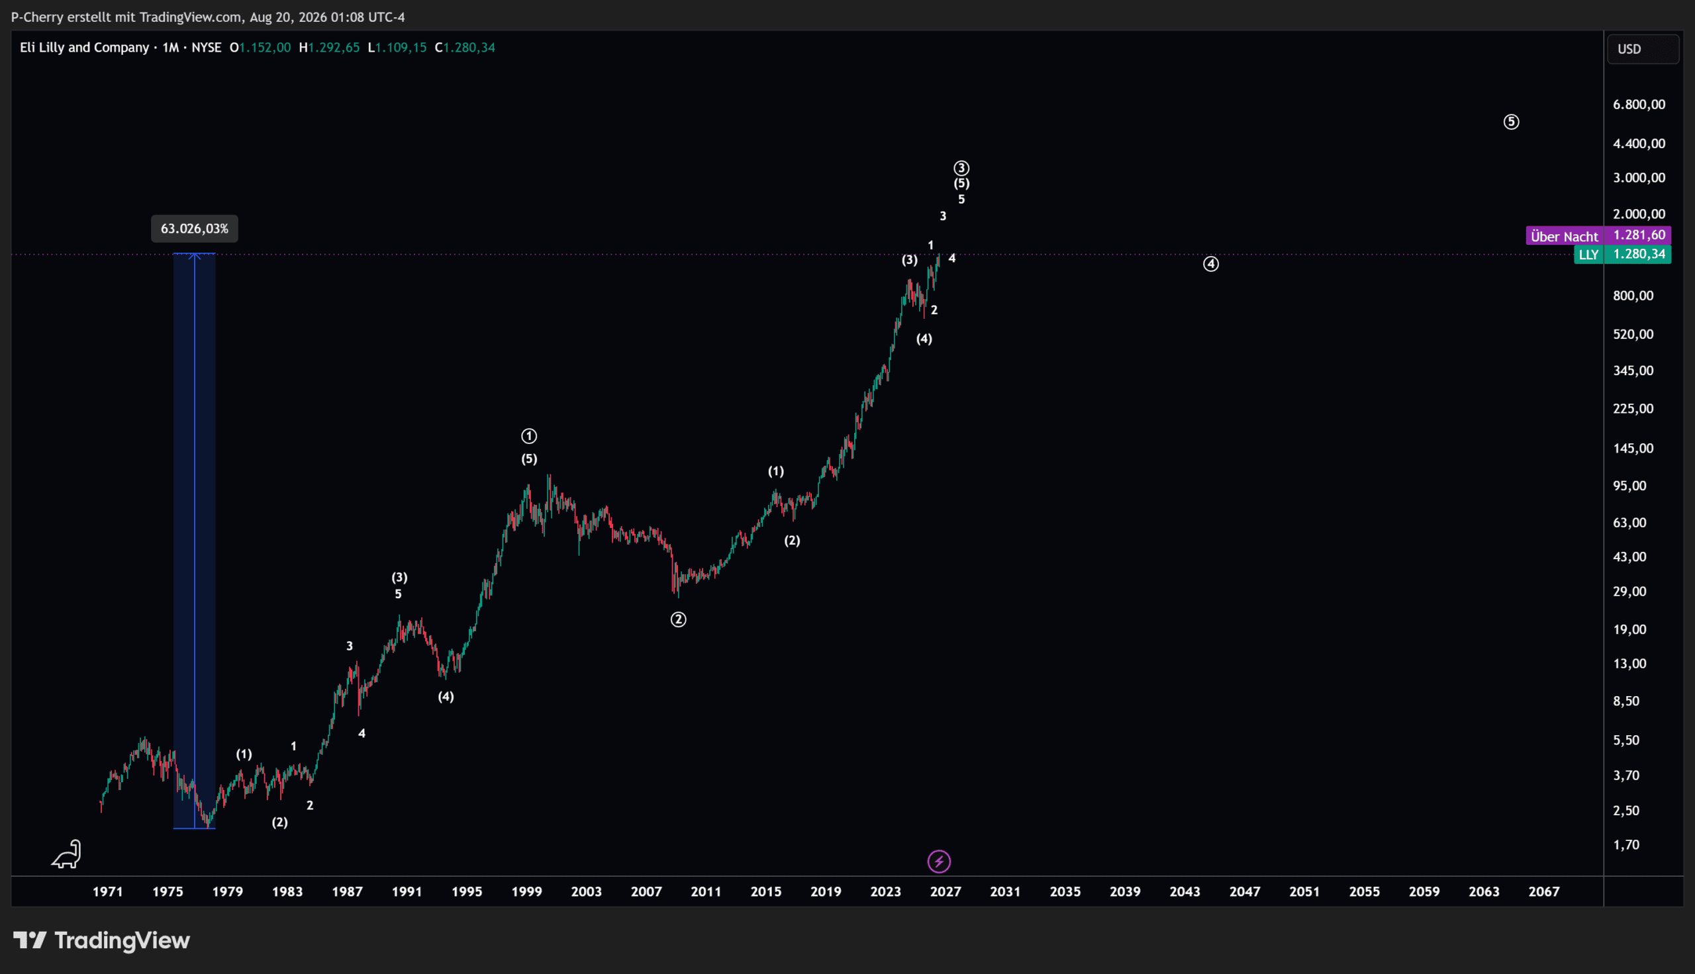Click the 13,00 price axis label
The width and height of the screenshot is (1695, 974).
pos(1630,664)
